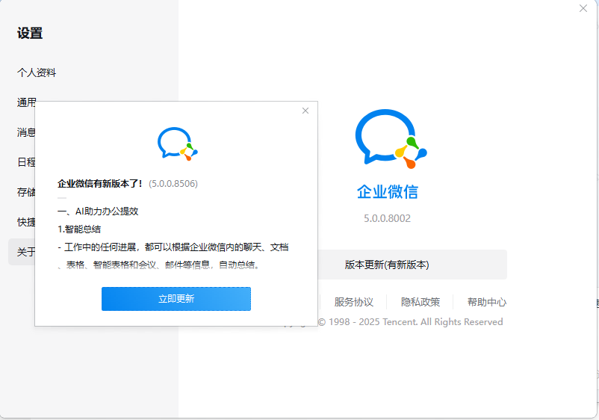Select the 存储 settings section
This screenshot has height=420, width=599.
[x=25, y=192]
